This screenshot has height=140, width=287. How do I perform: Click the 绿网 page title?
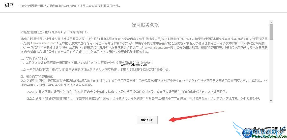[9, 5]
